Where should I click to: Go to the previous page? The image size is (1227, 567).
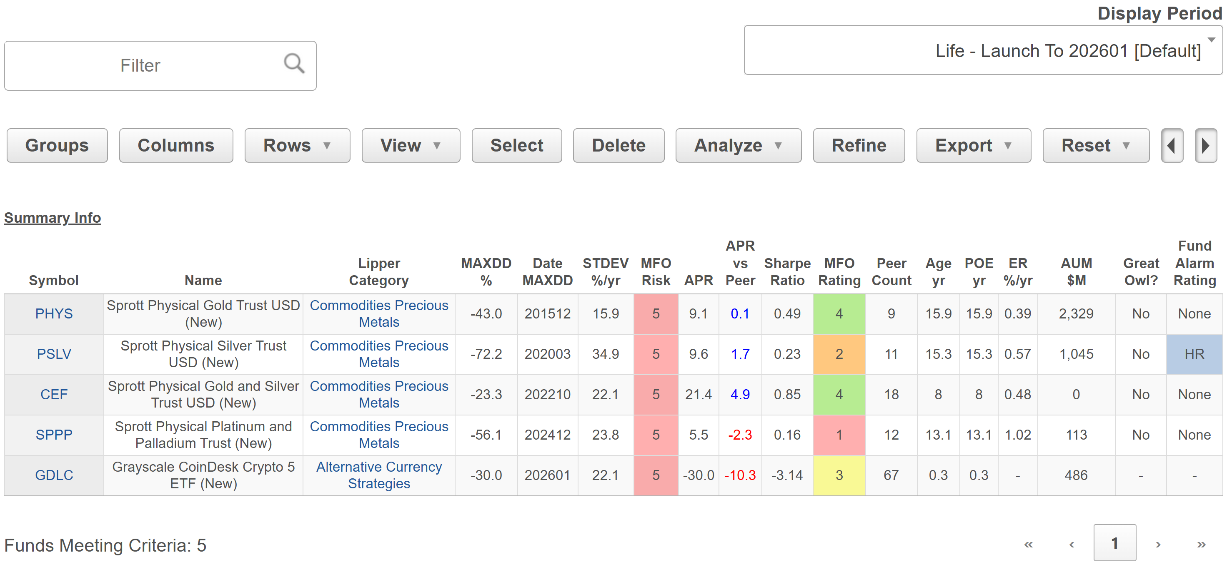[1071, 544]
